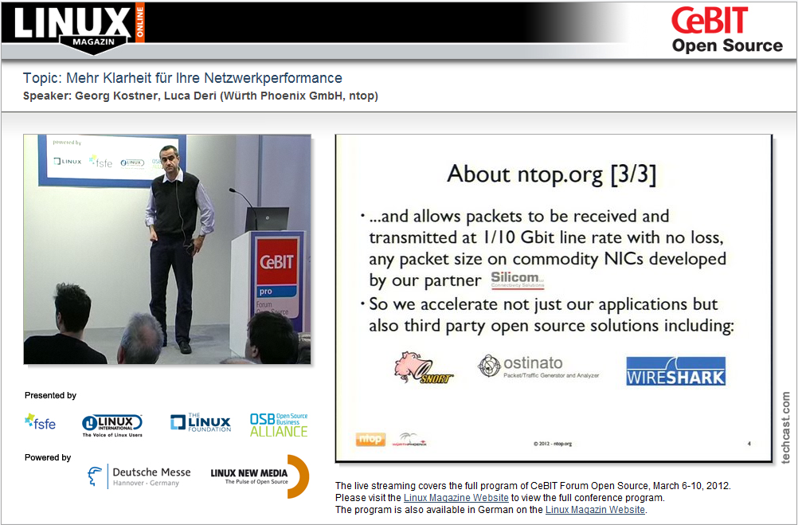Open the Linux Magazine Website link
The width and height of the screenshot is (798, 525).
coord(456,497)
